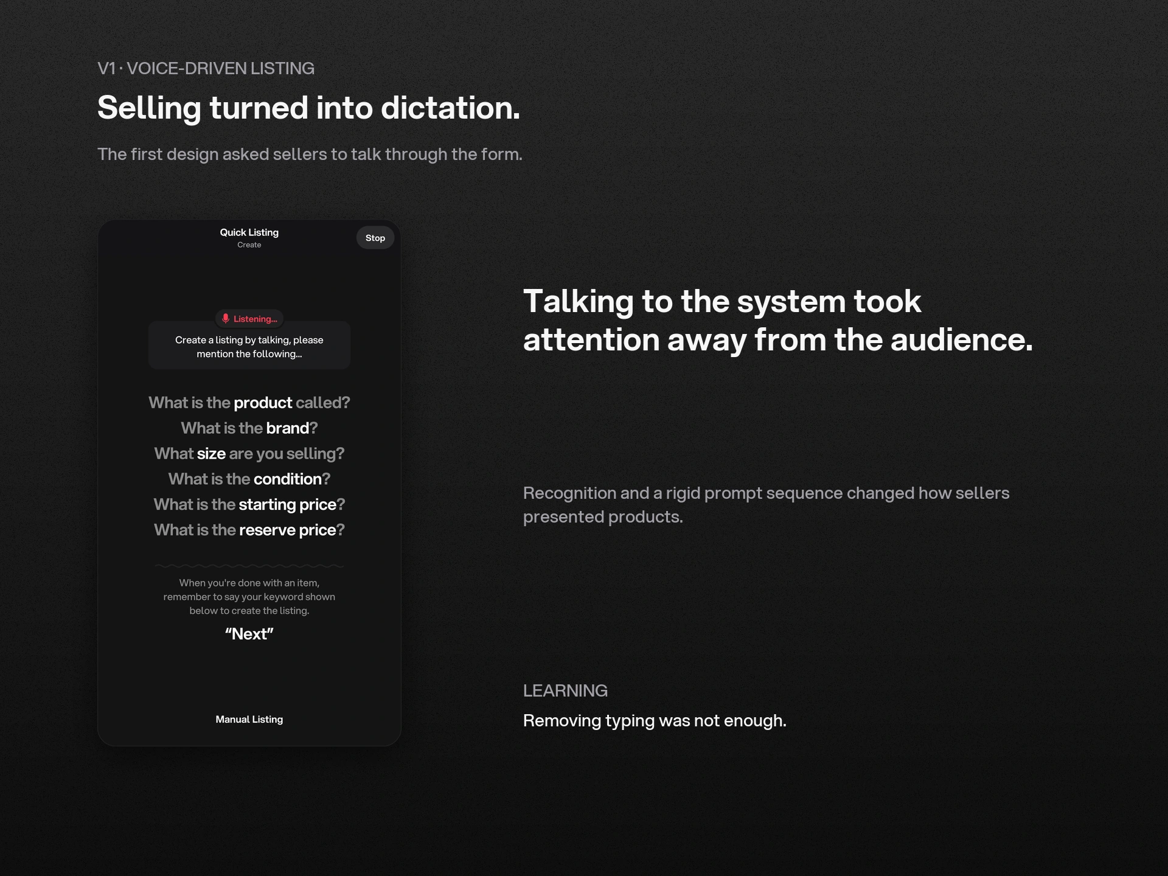This screenshot has height=876, width=1168.
Task: Click the Create subtitle under Quick Listing
Action: point(249,245)
